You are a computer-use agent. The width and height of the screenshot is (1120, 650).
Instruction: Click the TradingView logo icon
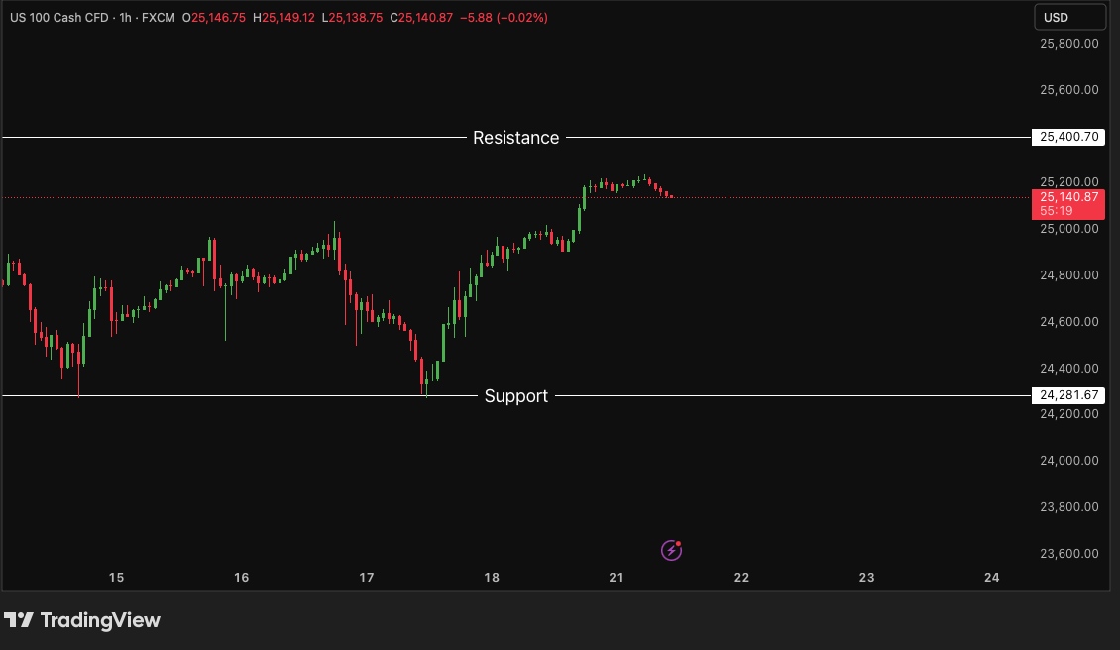19,620
